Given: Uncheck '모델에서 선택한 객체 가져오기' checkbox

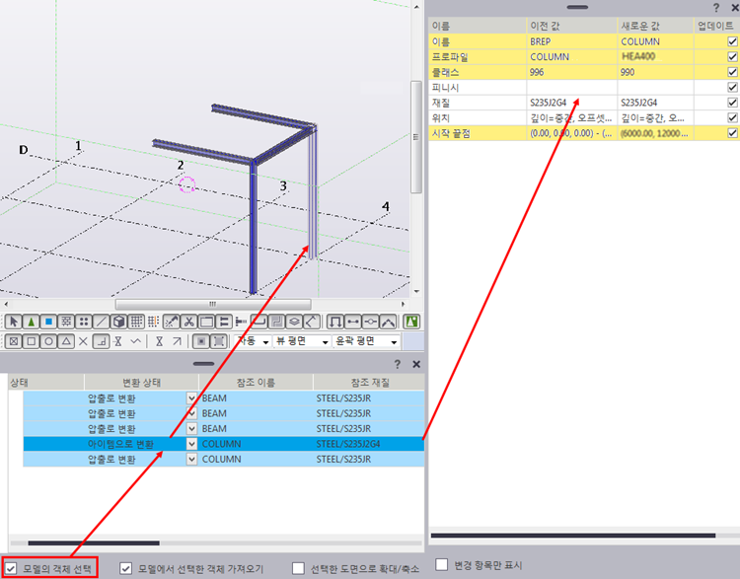Looking at the screenshot, I should pos(126,568).
